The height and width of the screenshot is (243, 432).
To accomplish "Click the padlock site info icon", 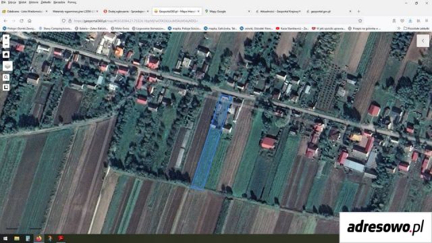I will (70, 21).
